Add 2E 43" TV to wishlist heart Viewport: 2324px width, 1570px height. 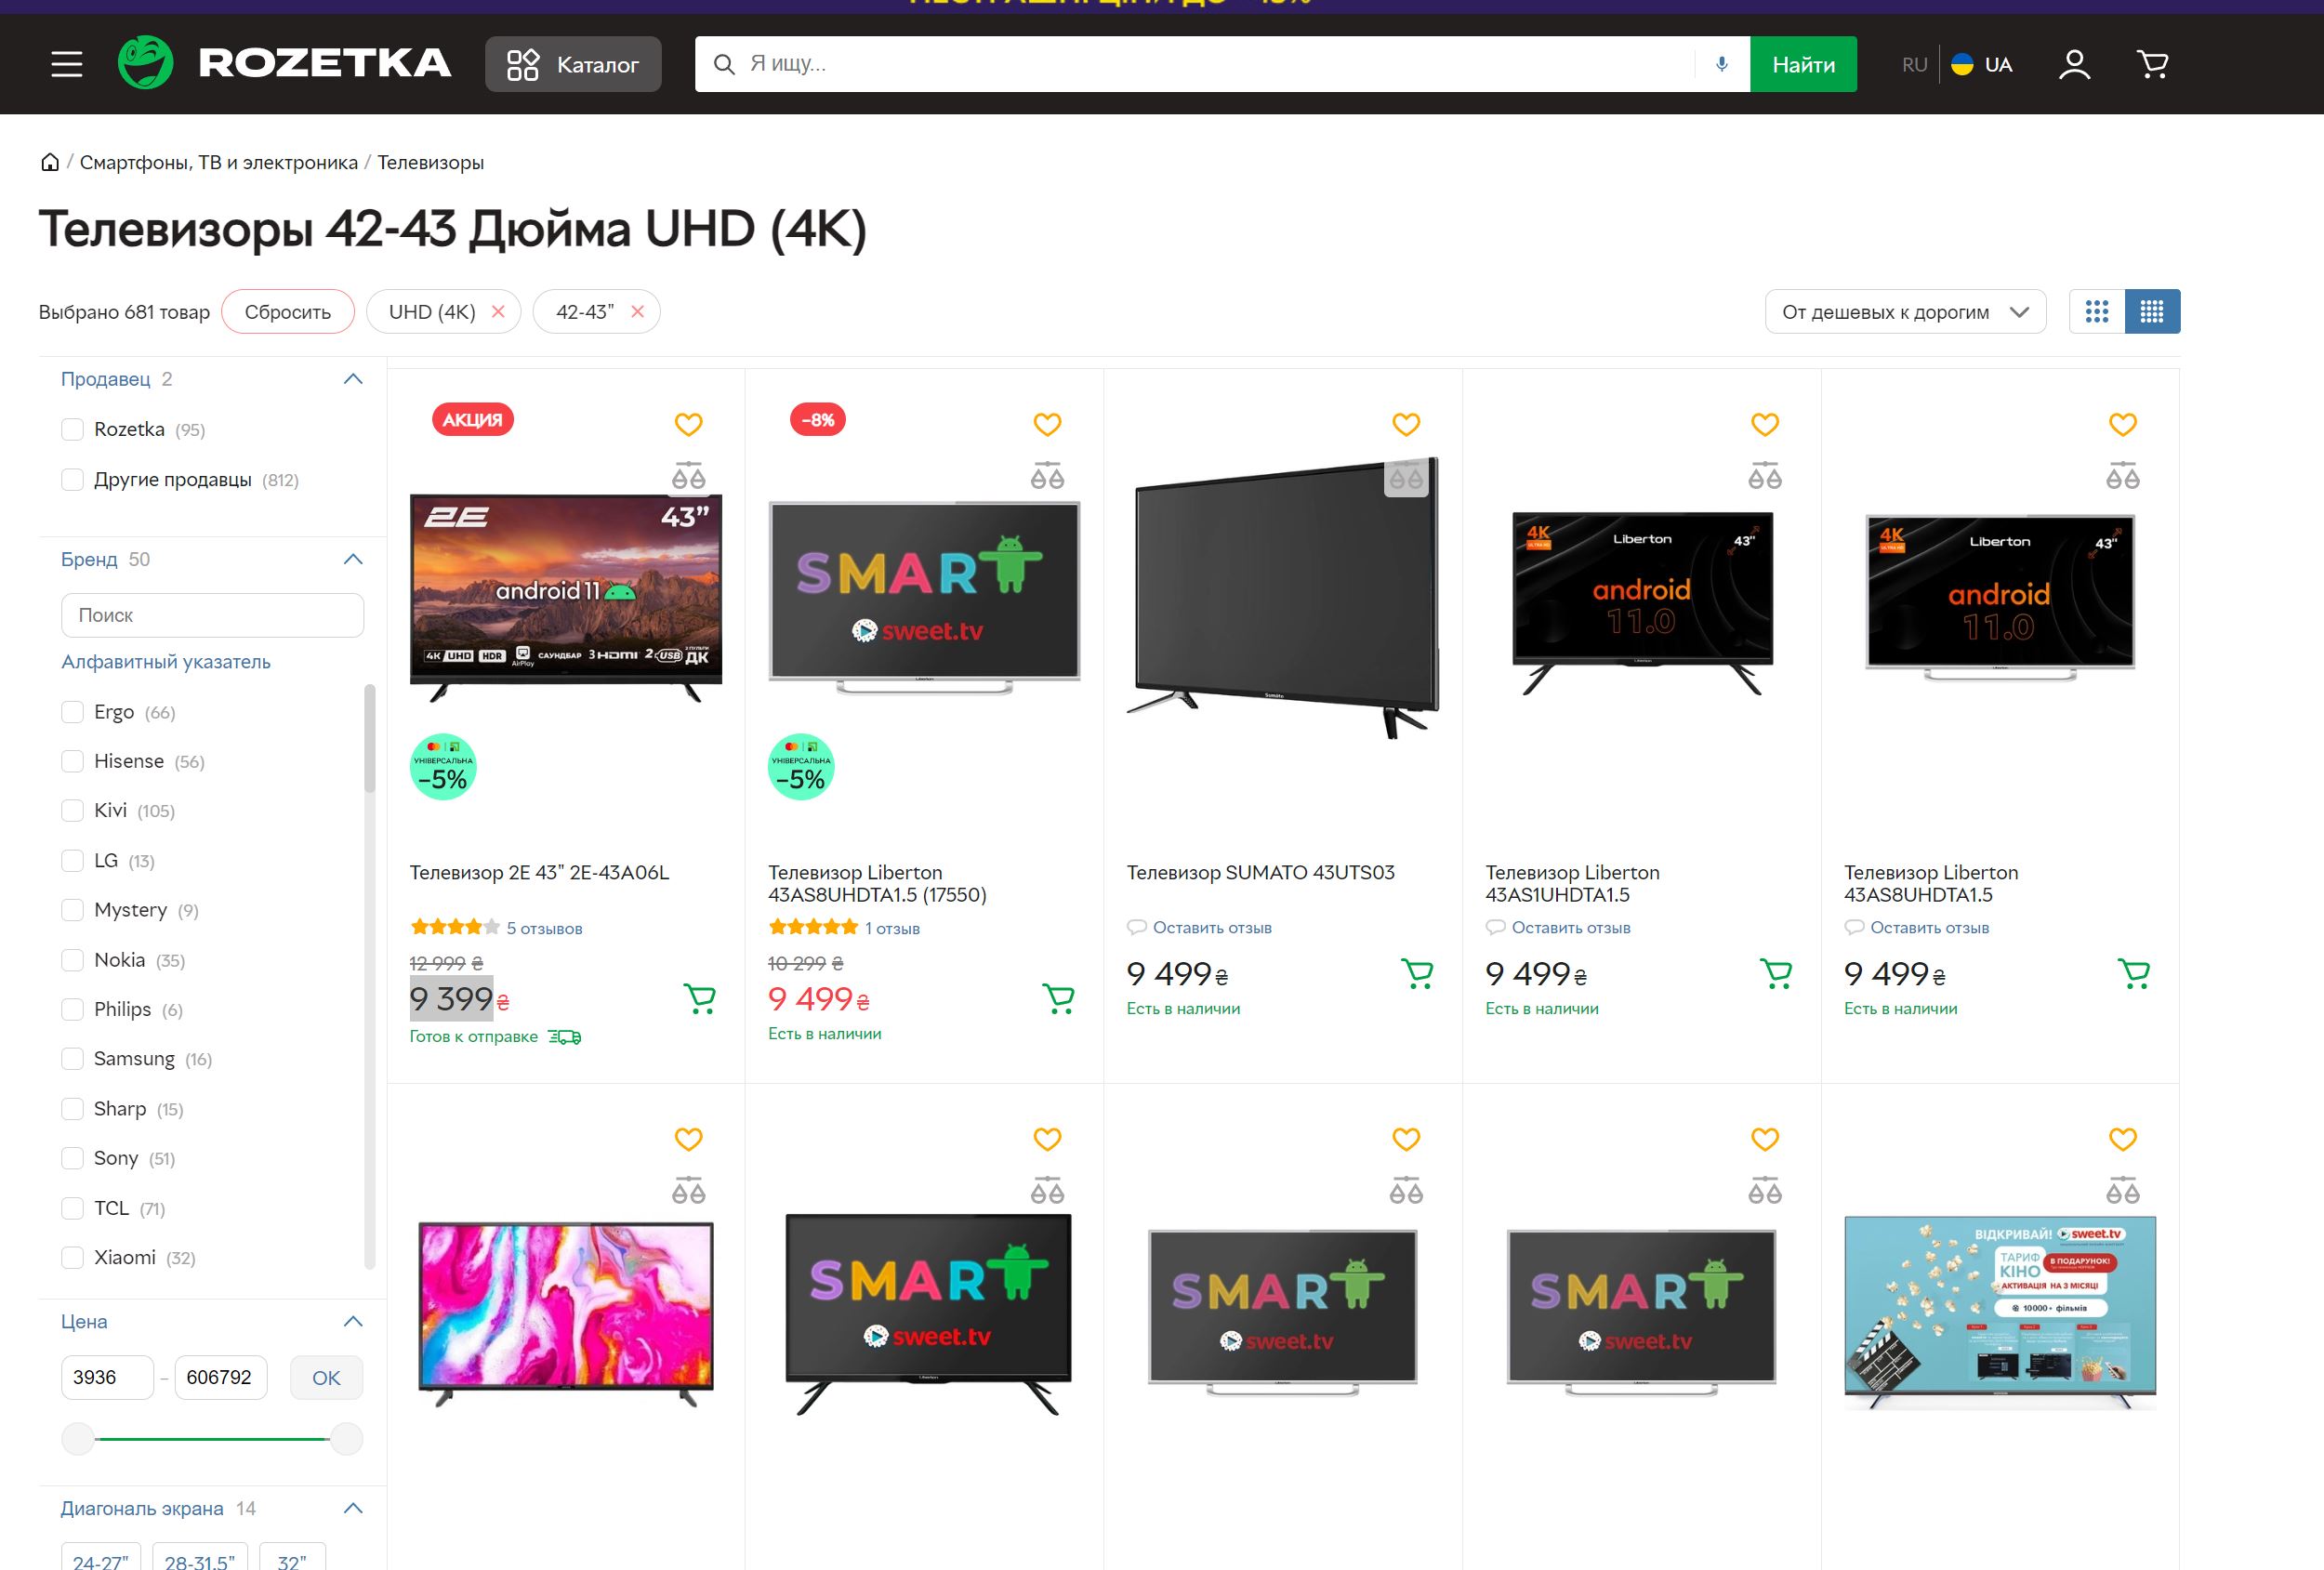(688, 424)
